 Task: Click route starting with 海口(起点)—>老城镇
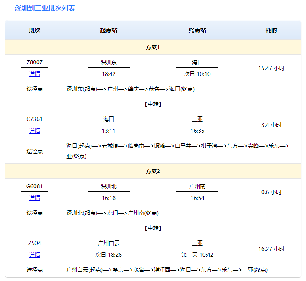pos(181,151)
